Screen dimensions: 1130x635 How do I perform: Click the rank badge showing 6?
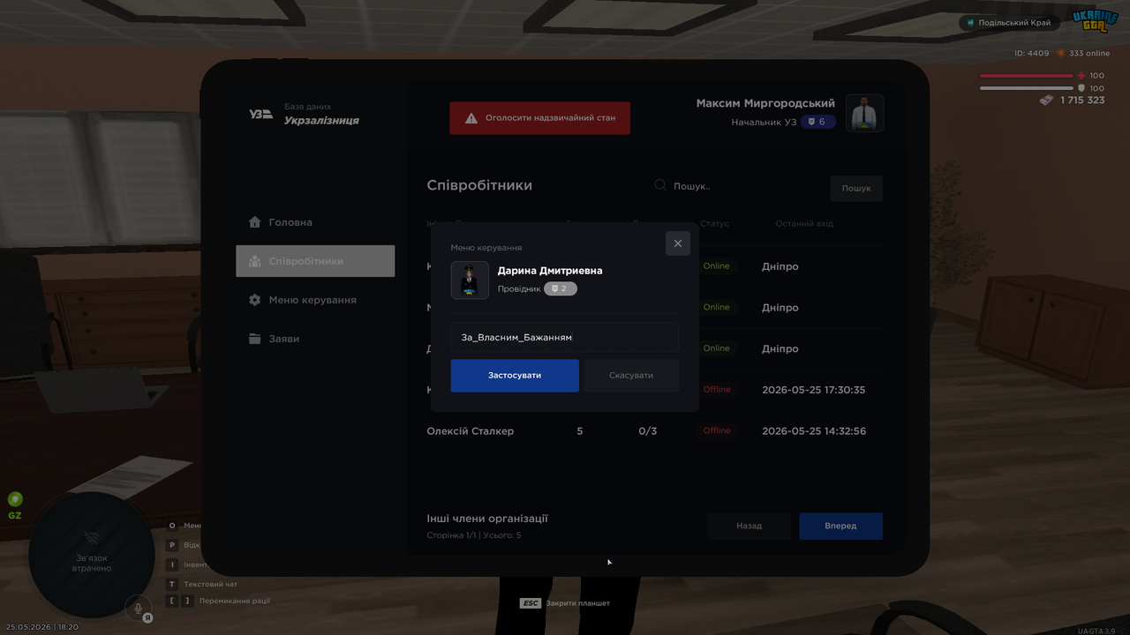817,122
